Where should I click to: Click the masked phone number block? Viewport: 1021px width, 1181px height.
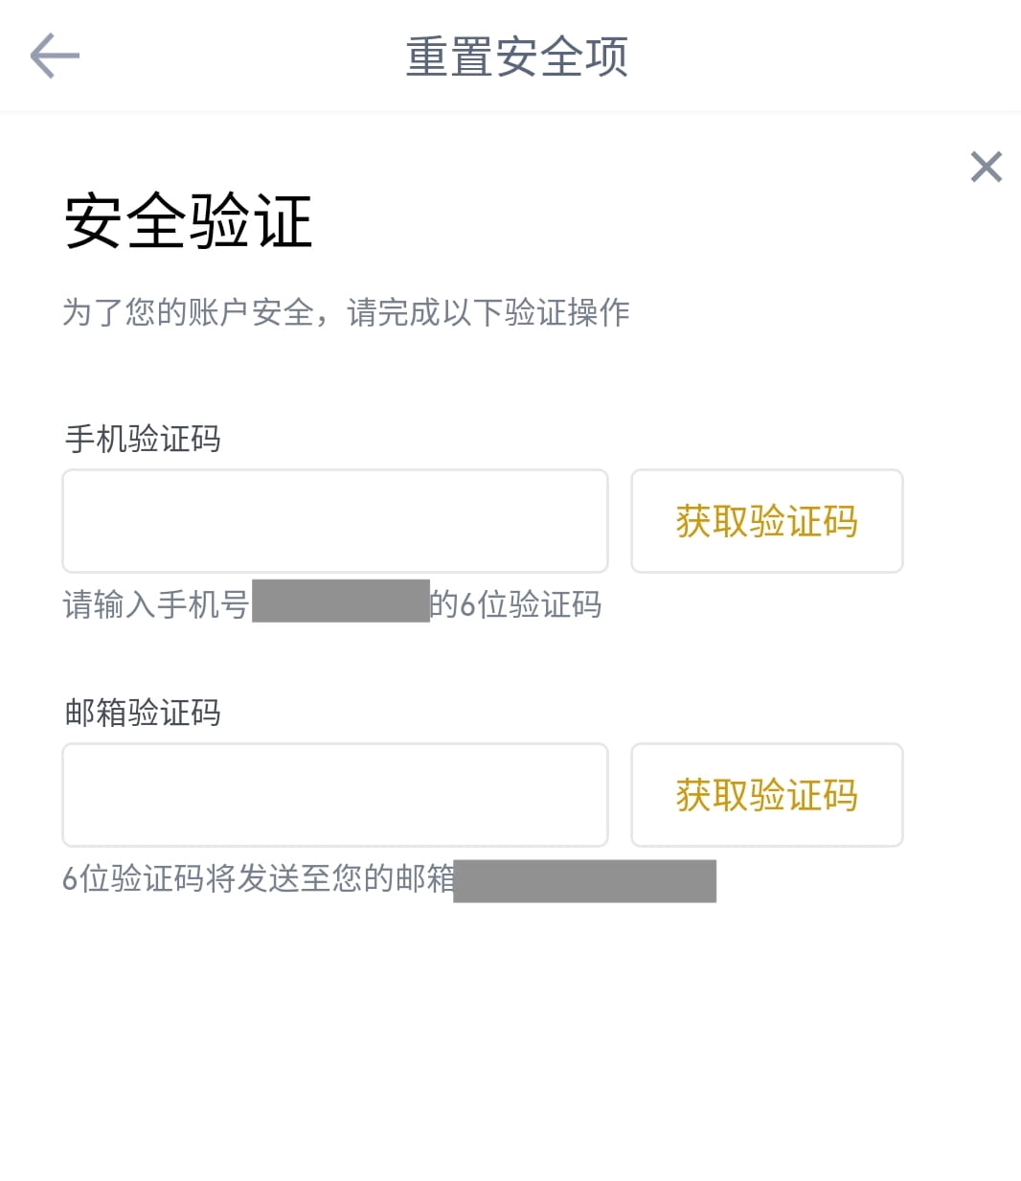click(341, 601)
